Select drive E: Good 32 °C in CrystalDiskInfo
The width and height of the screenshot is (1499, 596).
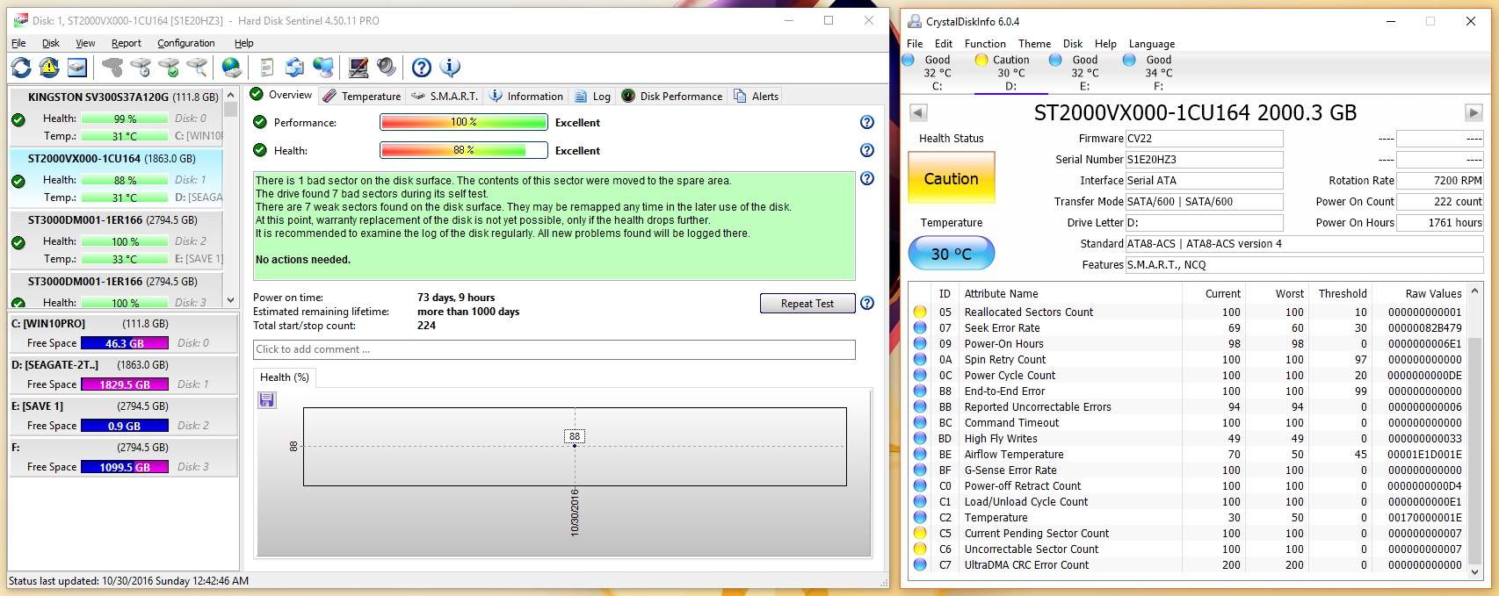click(1085, 73)
